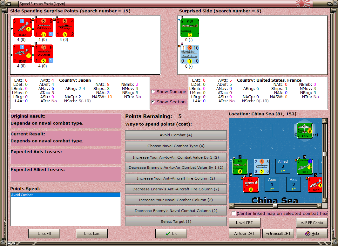Click the Undo Last button

click(x=91, y=234)
